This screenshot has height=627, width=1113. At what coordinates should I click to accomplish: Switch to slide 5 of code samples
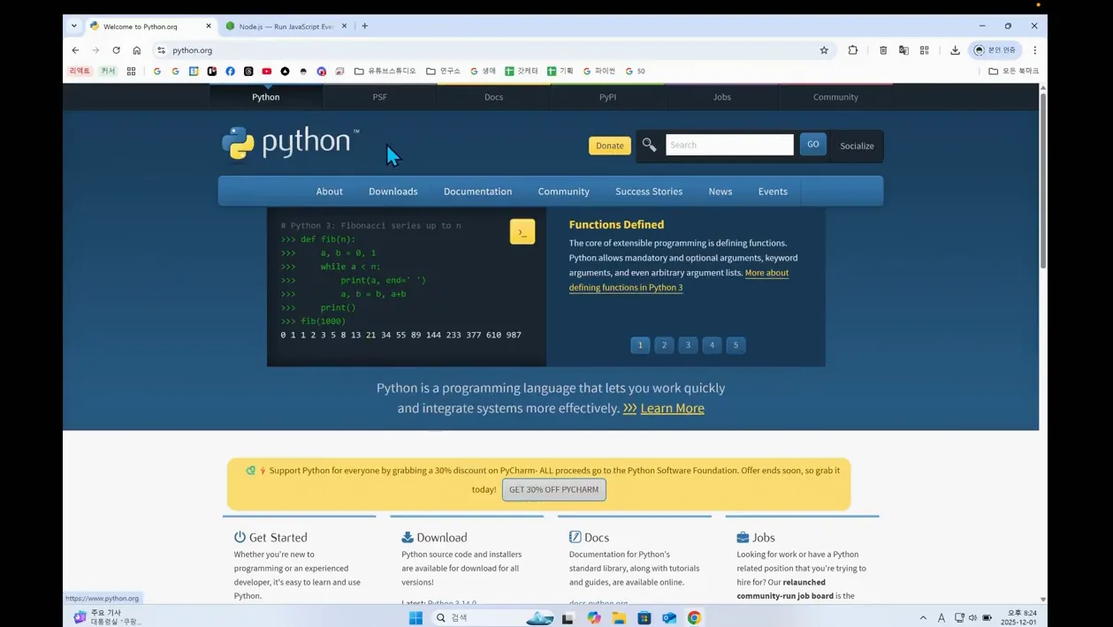[736, 345]
